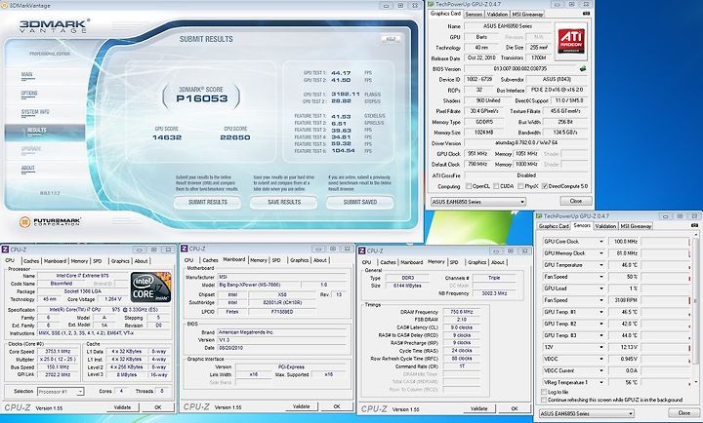Uncheck the DirectCompute 5.0 checkbox

coord(545,186)
